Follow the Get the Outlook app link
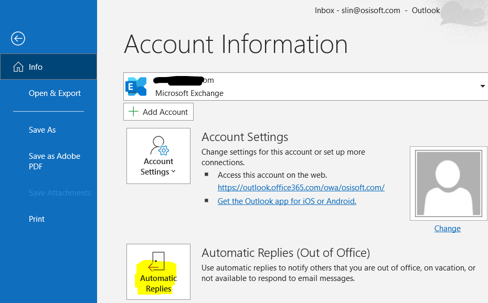This screenshot has width=488, height=303. click(287, 201)
